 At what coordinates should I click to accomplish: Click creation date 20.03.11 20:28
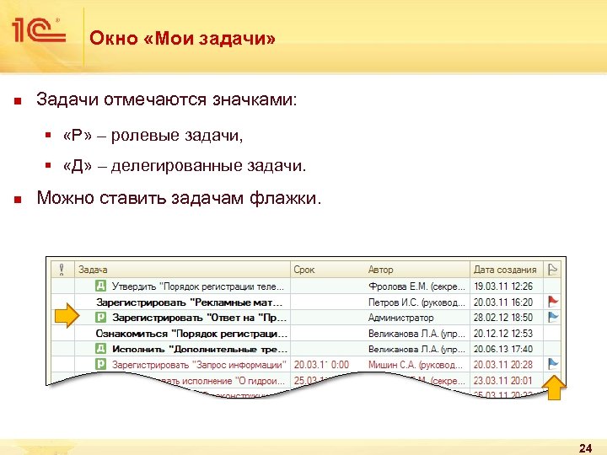(x=503, y=365)
